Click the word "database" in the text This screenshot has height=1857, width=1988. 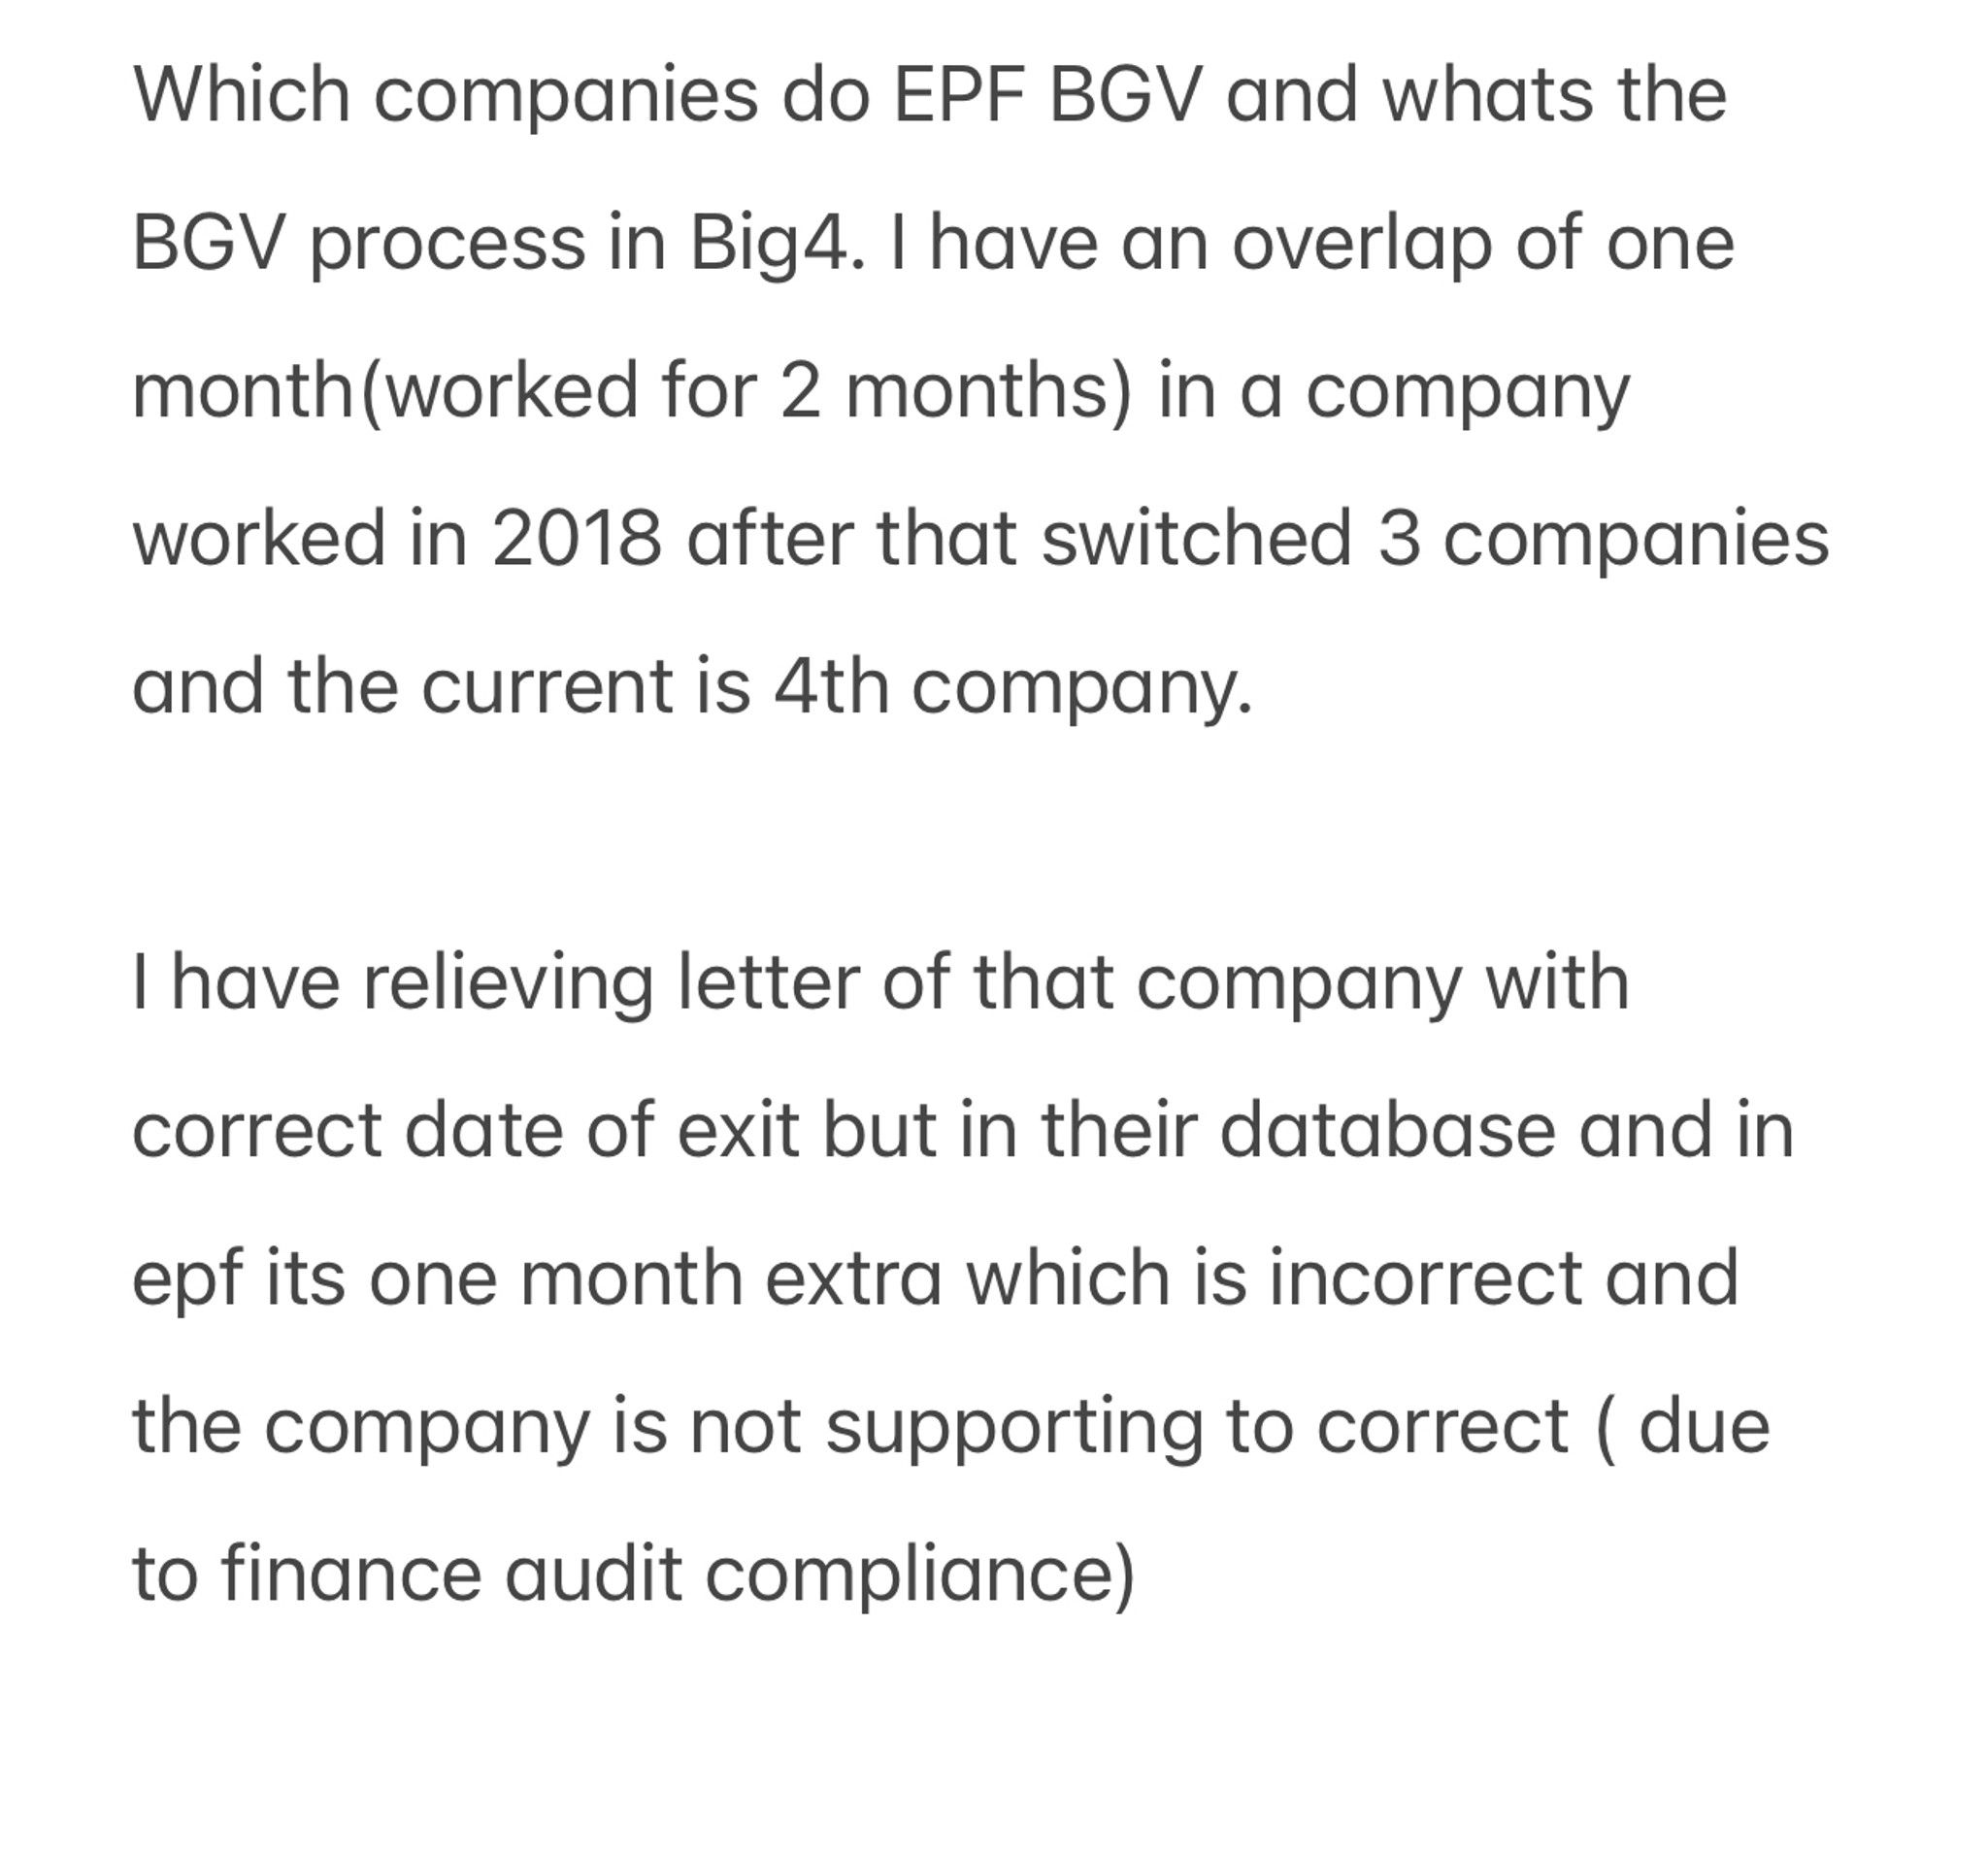(x=1388, y=1131)
